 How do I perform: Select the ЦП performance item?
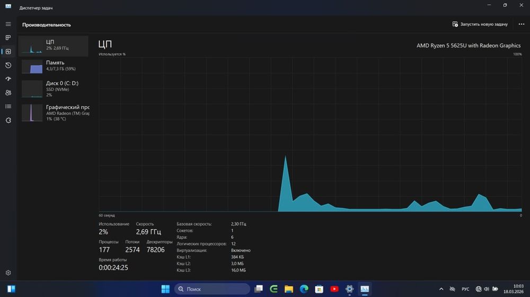pyautogui.click(x=54, y=46)
